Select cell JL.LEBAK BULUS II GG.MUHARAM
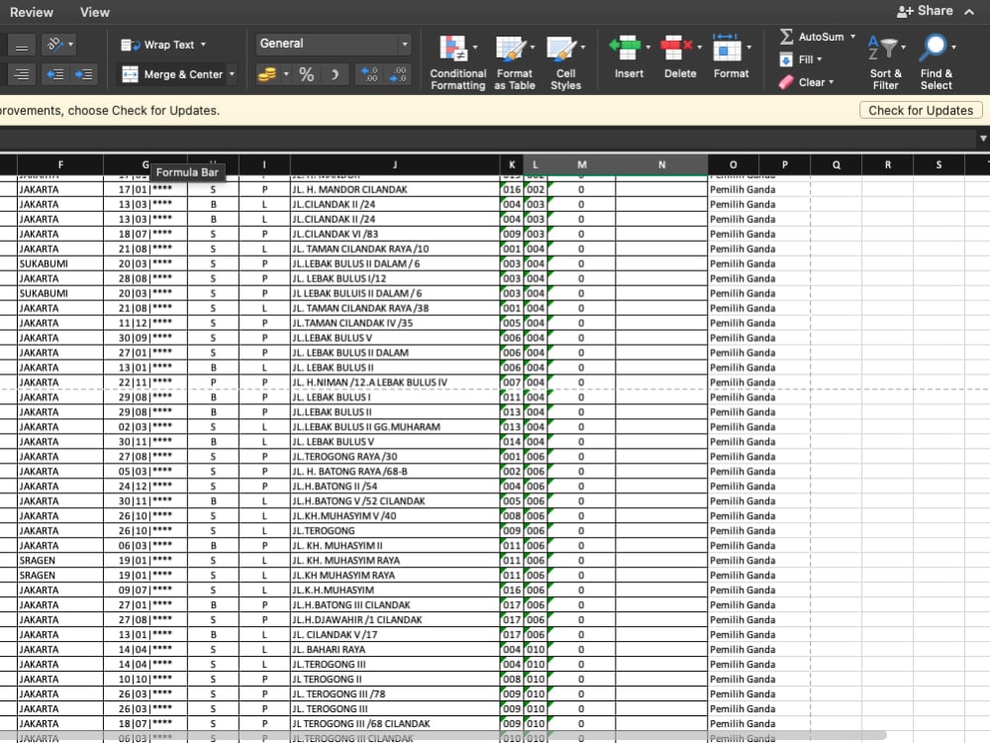Image resolution: width=990 pixels, height=743 pixels. [x=395, y=427]
